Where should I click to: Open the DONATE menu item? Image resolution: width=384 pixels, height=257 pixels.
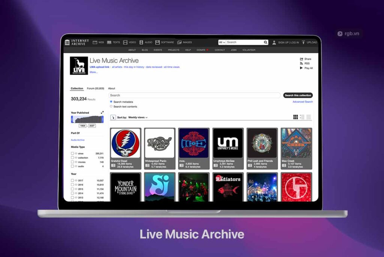[202, 50]
